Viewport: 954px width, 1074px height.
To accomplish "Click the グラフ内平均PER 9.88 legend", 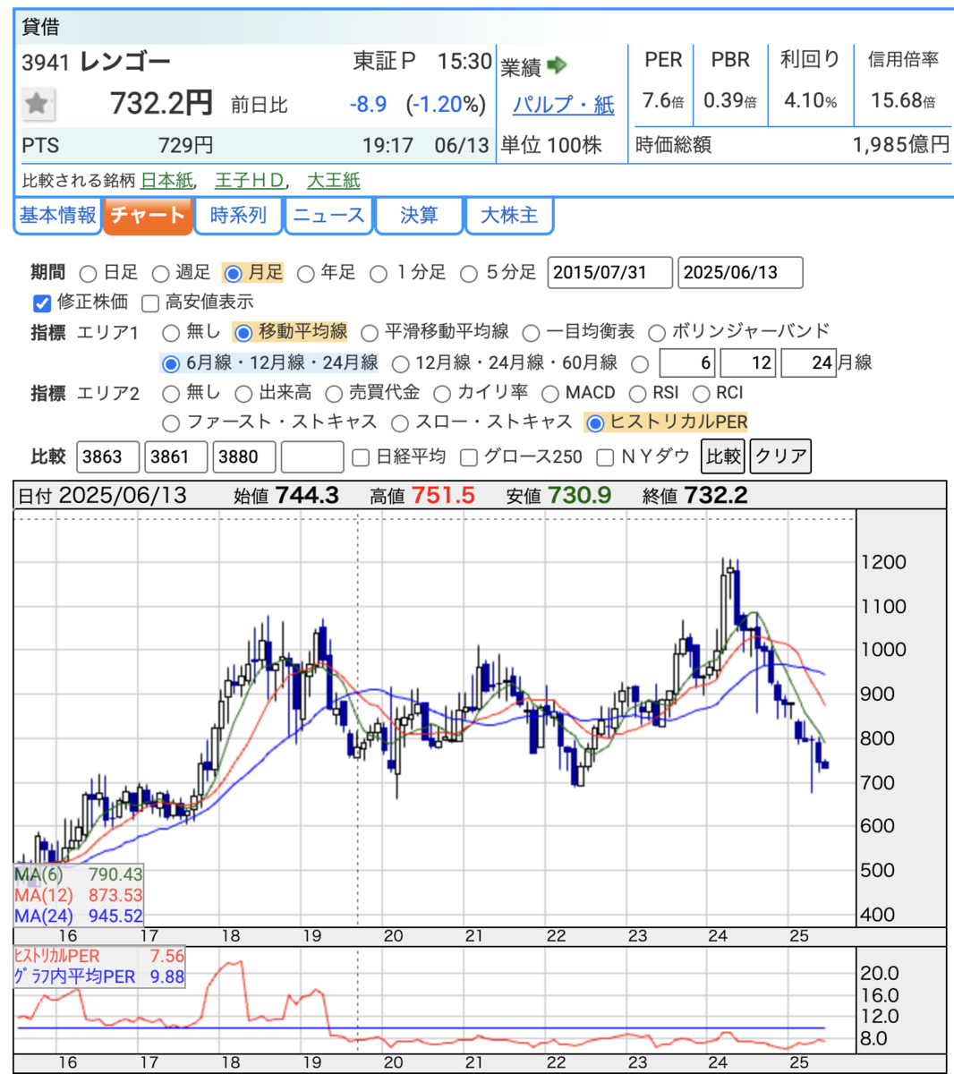I will point(99,976).
